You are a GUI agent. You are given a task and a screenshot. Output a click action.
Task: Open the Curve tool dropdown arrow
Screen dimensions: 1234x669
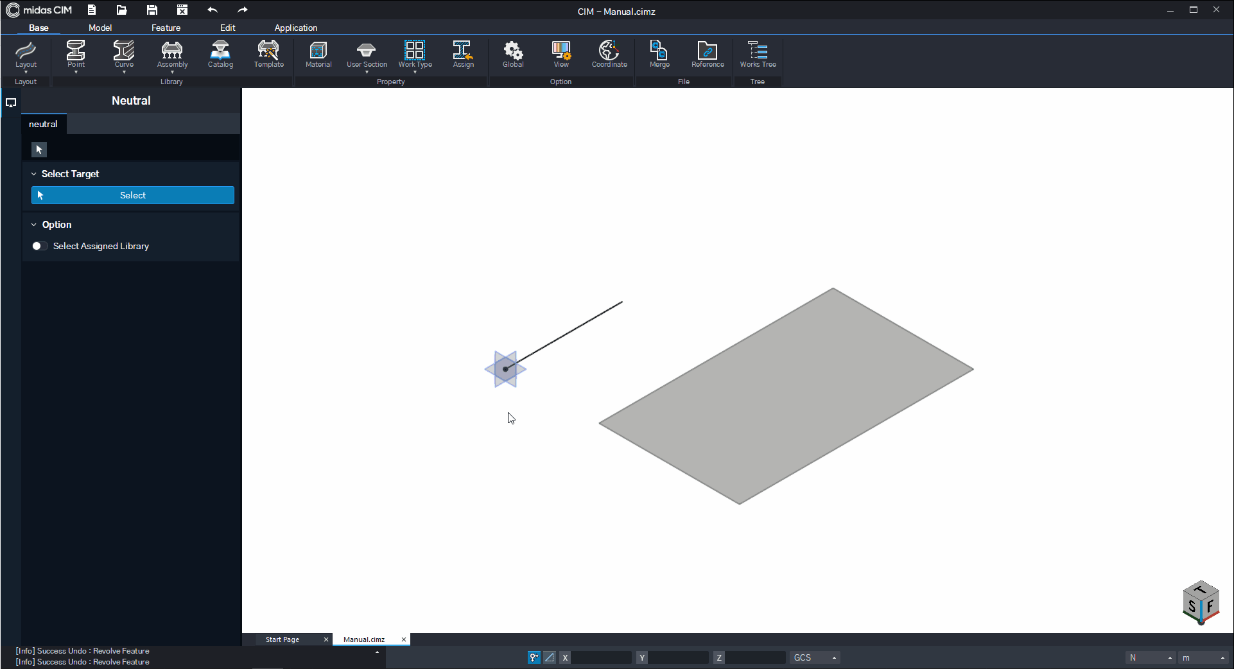(124, 72)
